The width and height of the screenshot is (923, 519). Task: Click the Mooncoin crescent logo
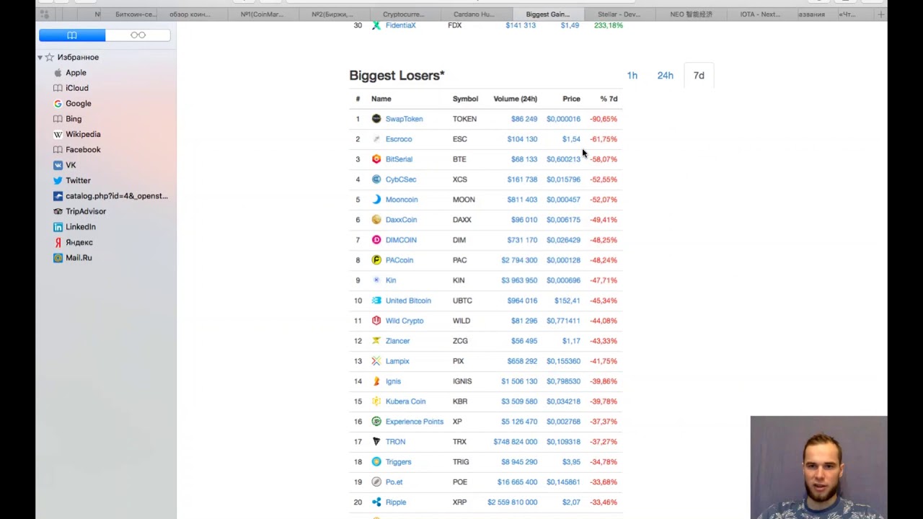pos(376,200)
